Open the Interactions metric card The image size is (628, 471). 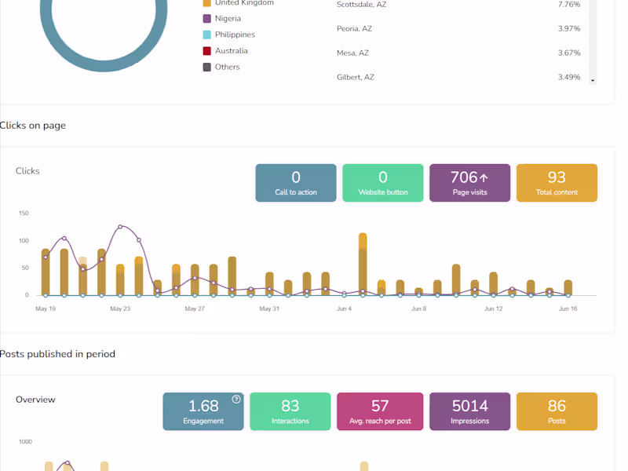pos(290,411)
